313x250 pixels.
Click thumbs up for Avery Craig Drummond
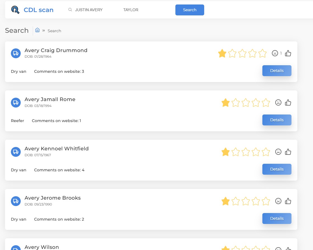click(x=288, y=53)
